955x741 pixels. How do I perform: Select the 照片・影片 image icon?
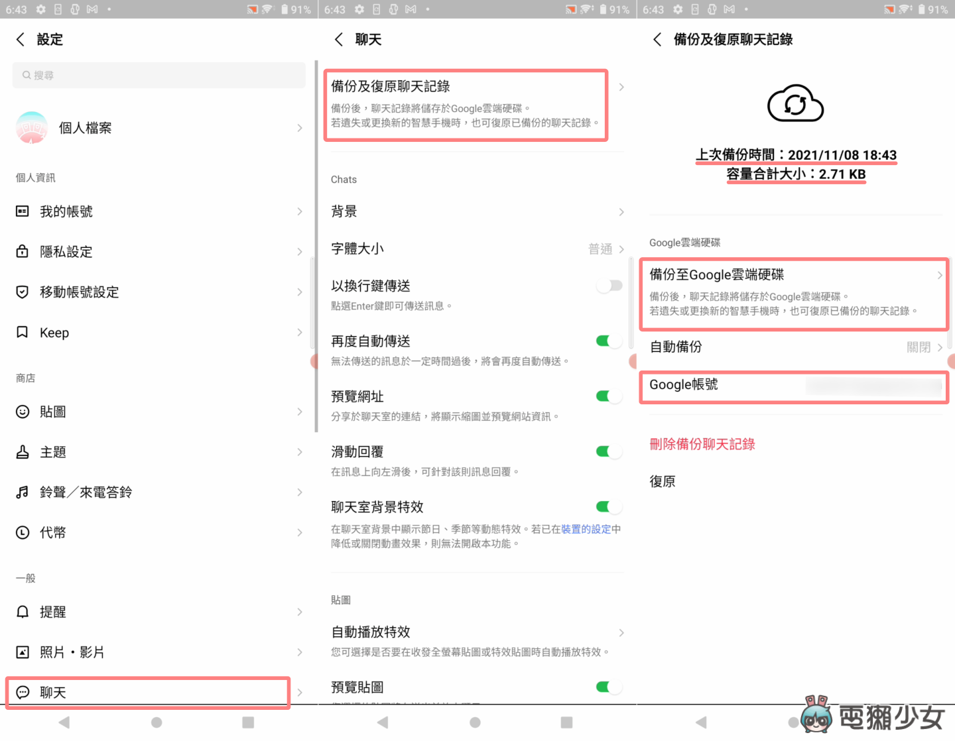point(22,652)
